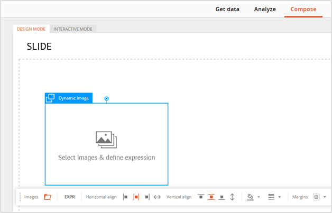Align image to the bottom vertically
332x213 pixels.
coord(222,197)
